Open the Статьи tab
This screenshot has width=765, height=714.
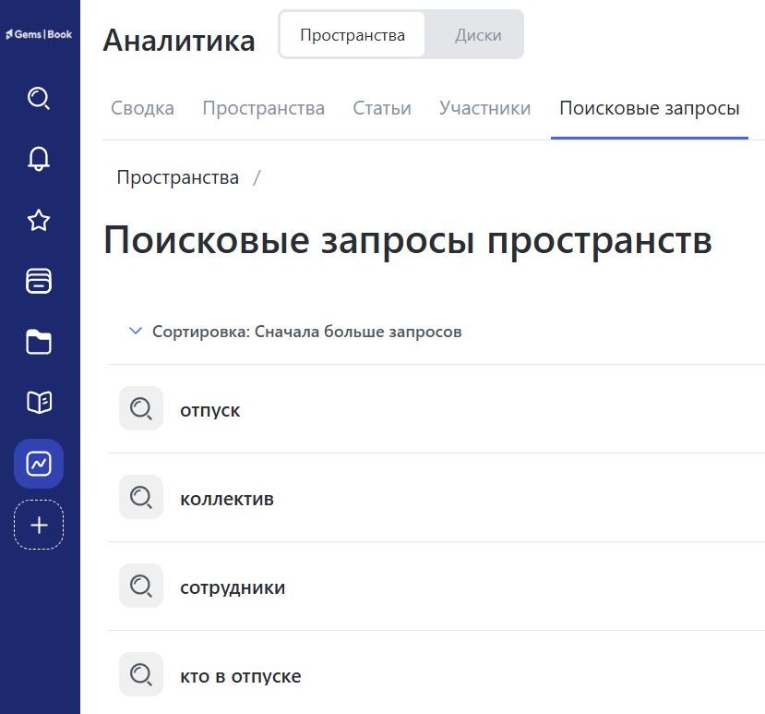(x=382, y=108)
